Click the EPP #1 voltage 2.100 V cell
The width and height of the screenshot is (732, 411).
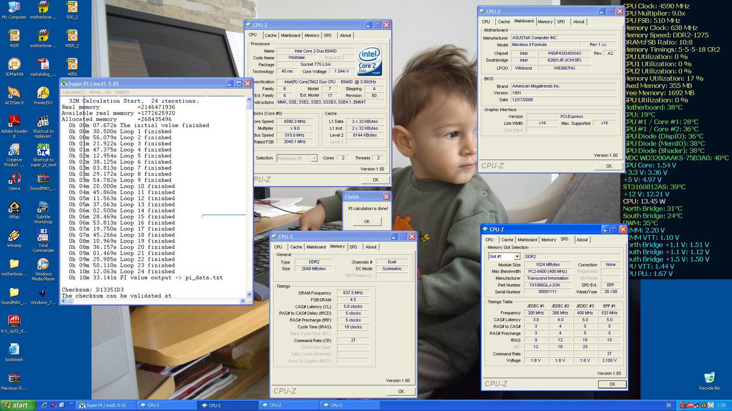609,360
